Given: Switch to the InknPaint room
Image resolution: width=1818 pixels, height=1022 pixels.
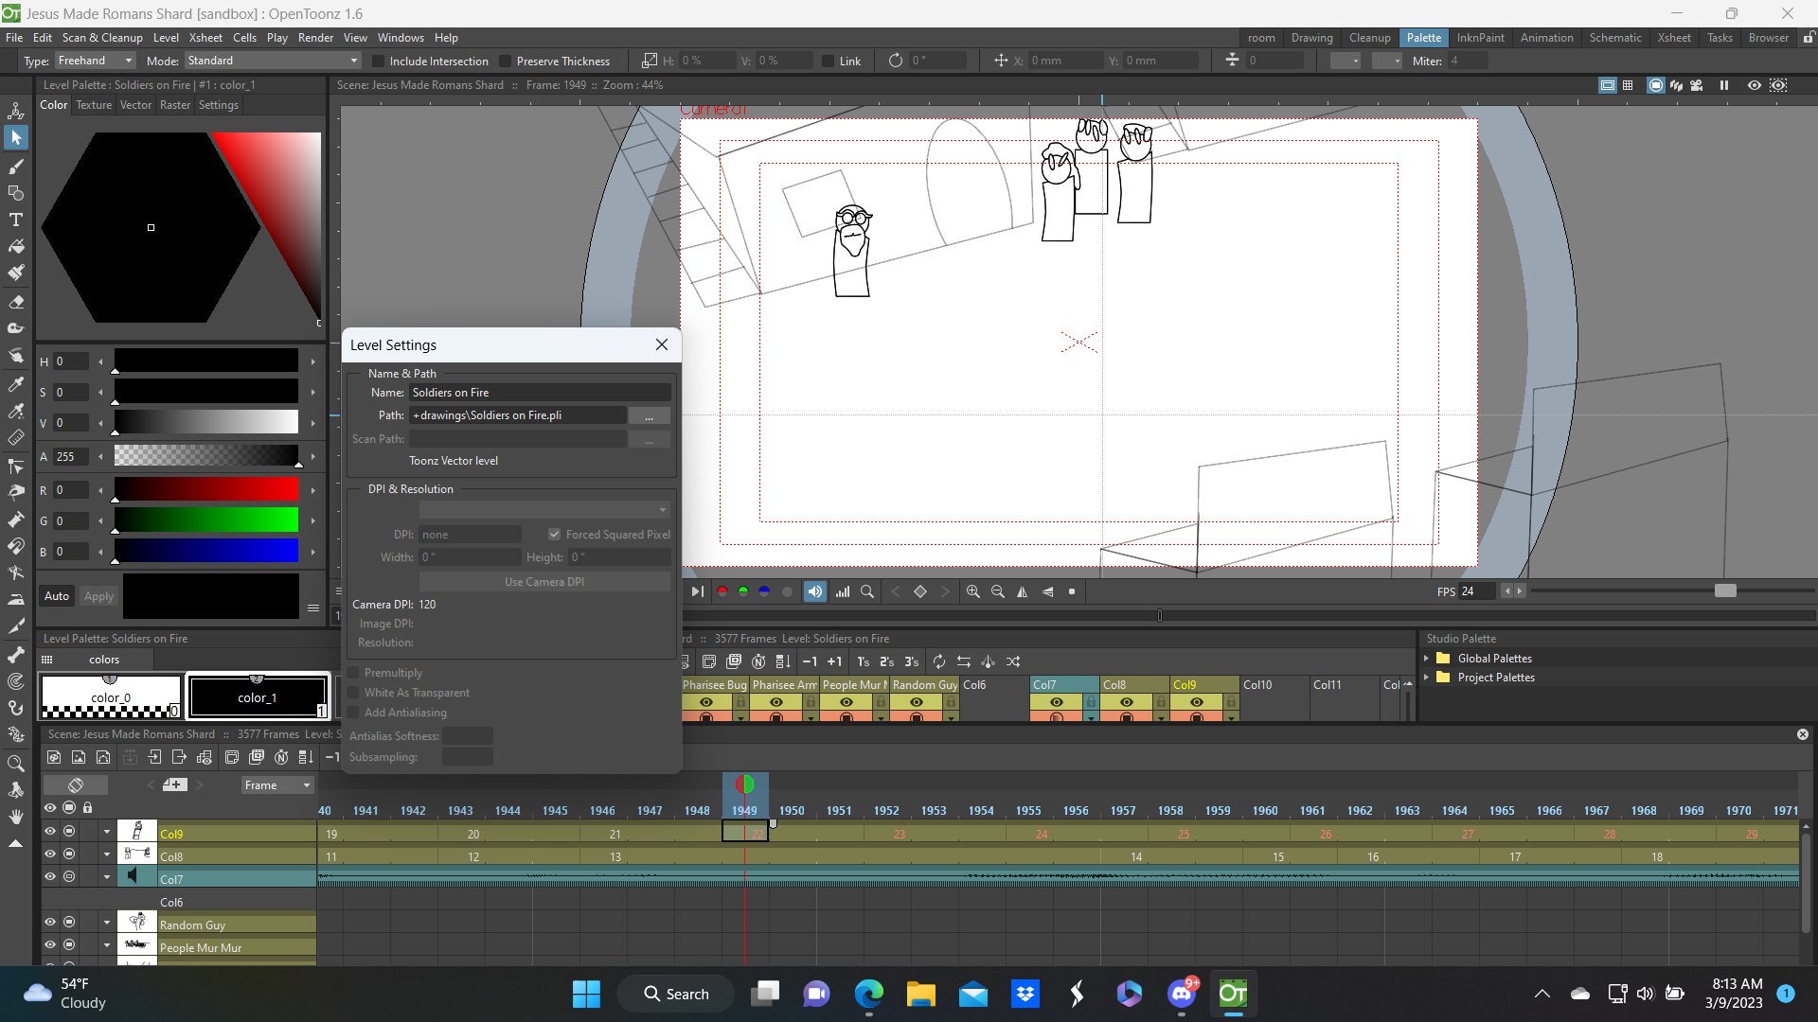Looking at the screenshot, I should click(1480, 38).
